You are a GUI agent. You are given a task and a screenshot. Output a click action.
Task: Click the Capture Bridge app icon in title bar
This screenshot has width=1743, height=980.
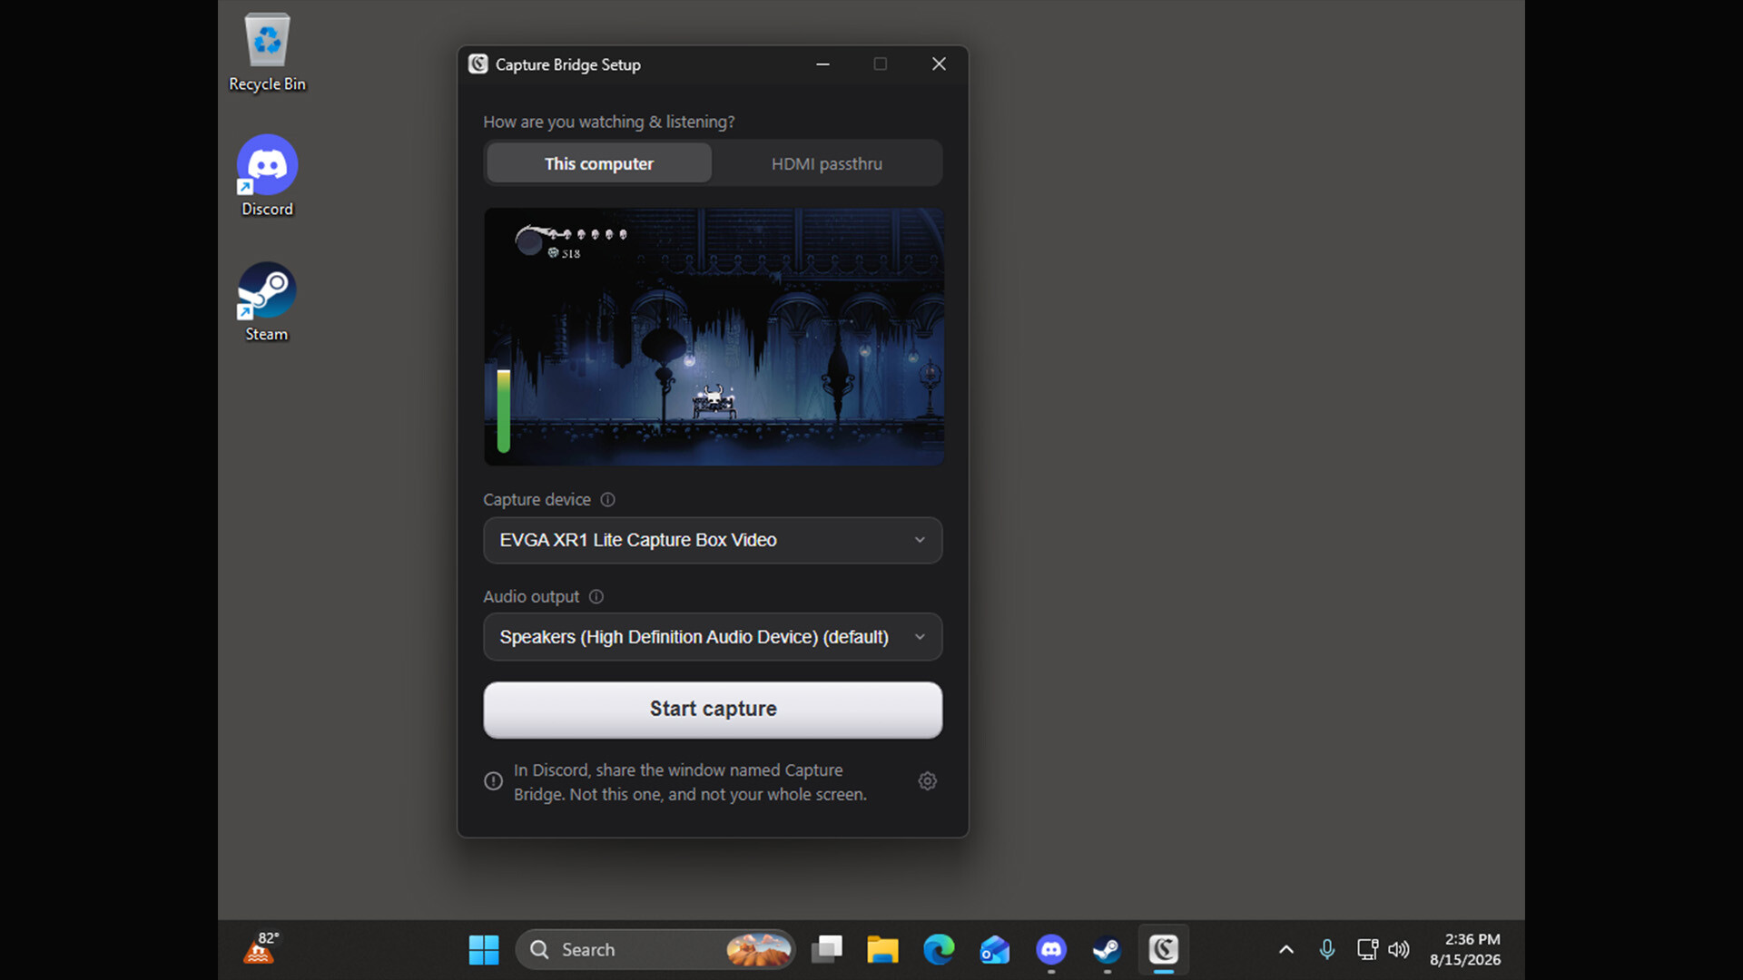tap(478, 64)
